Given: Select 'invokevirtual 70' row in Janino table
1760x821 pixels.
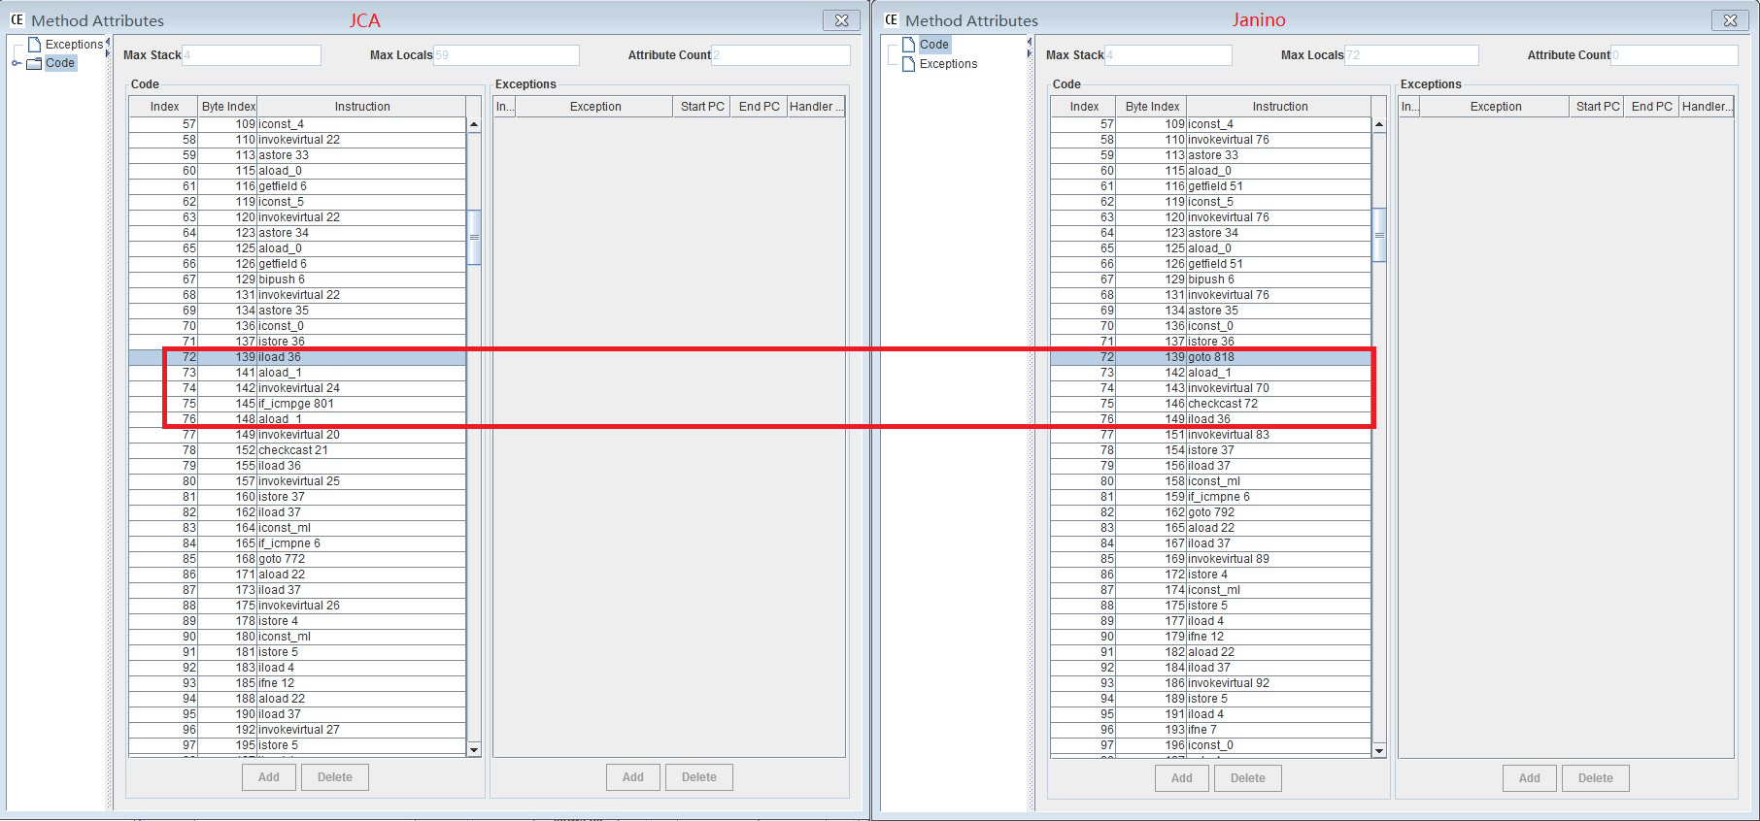Looking at the screenshot, I should click(x=1211, y=388).
